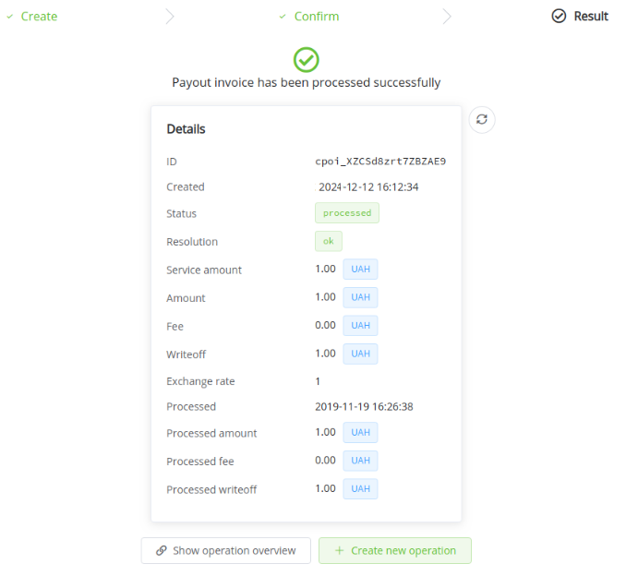
Task: Click the UAH tag next to Service amount
Action: [360, 270]
